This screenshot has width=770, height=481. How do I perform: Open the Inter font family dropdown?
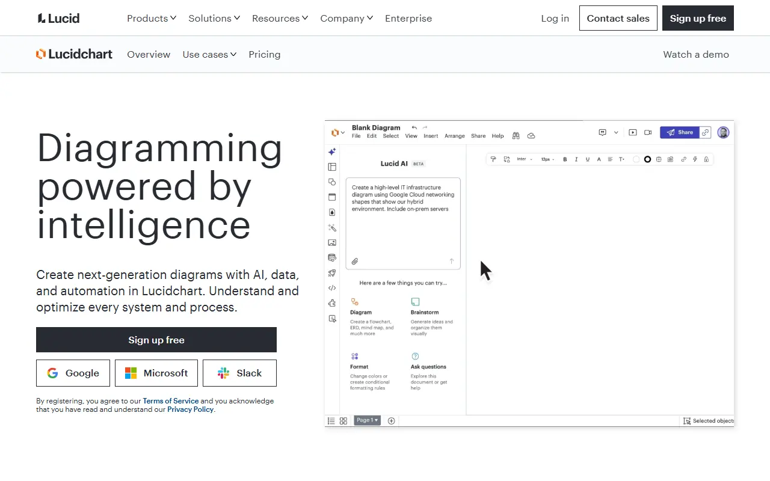tap(525, 159)
